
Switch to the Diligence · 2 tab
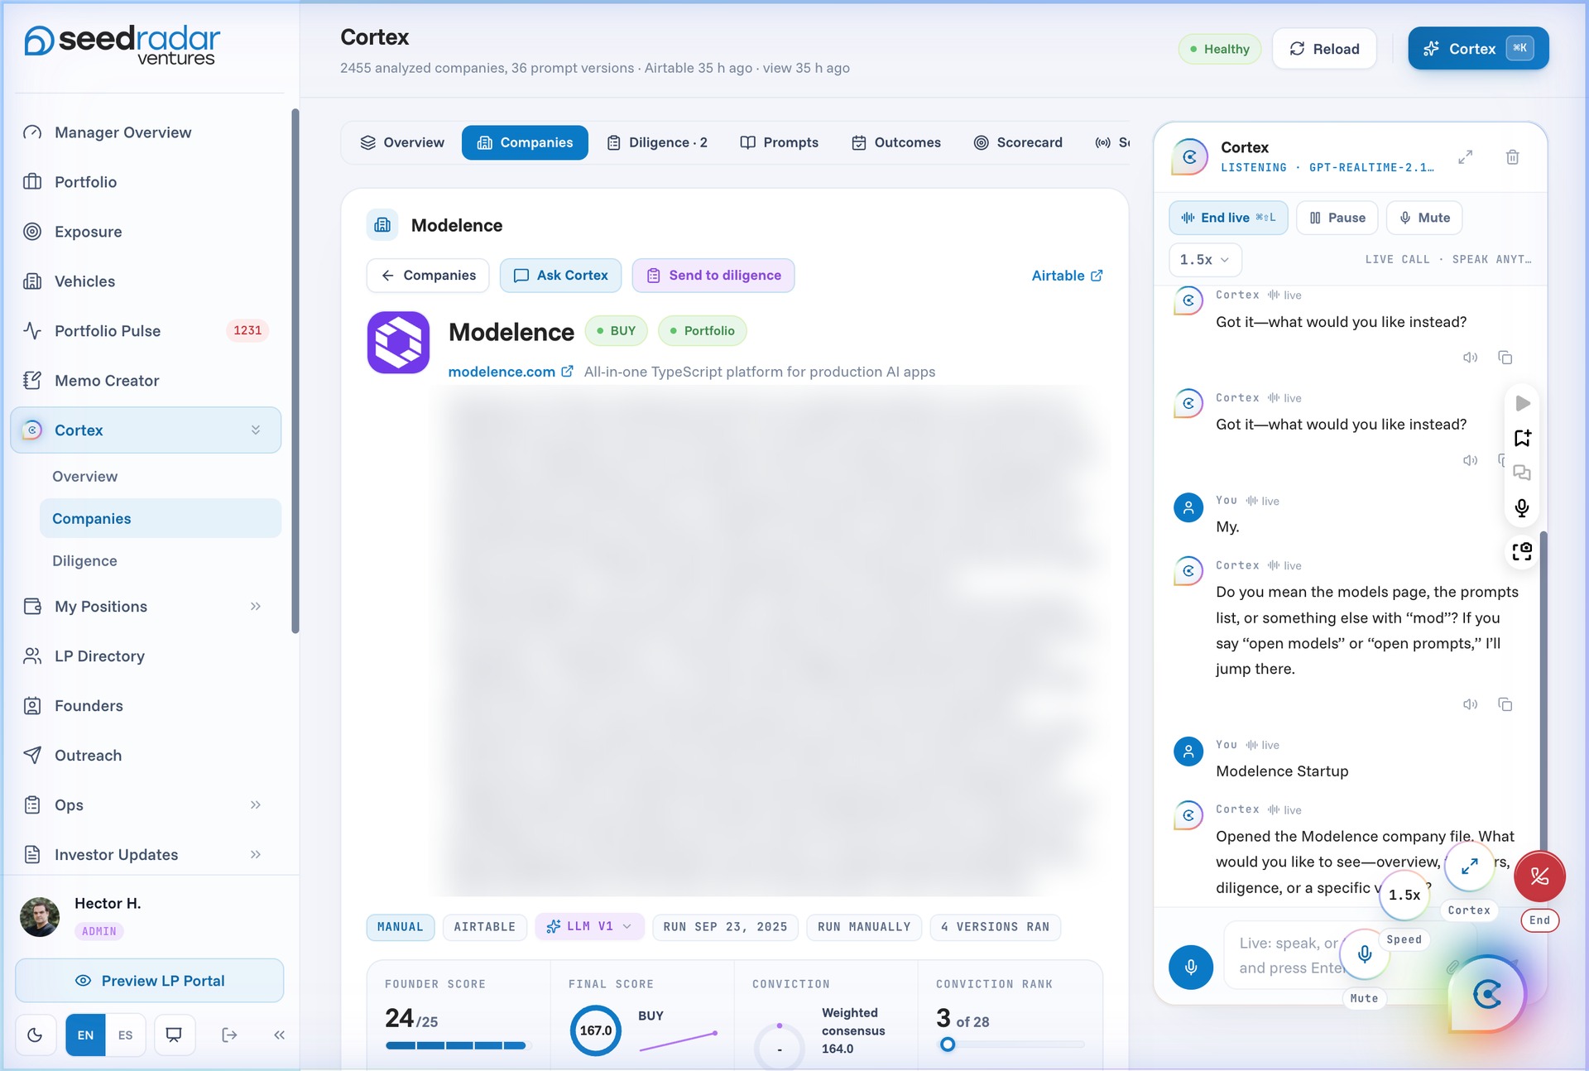(657, 142)
